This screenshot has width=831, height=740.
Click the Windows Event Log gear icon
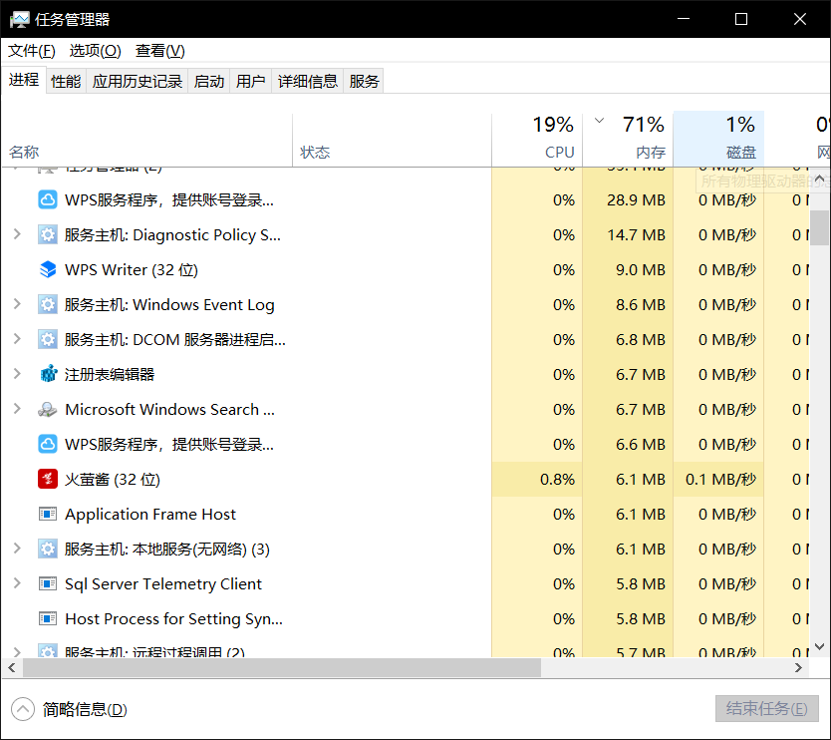tap(48, 304)
